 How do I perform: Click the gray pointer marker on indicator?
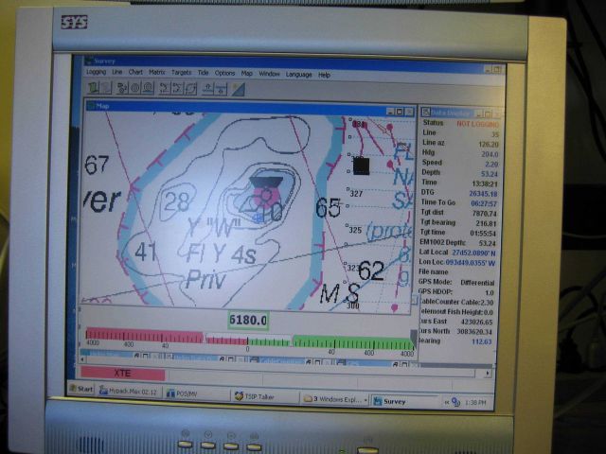tap(414, 339)
